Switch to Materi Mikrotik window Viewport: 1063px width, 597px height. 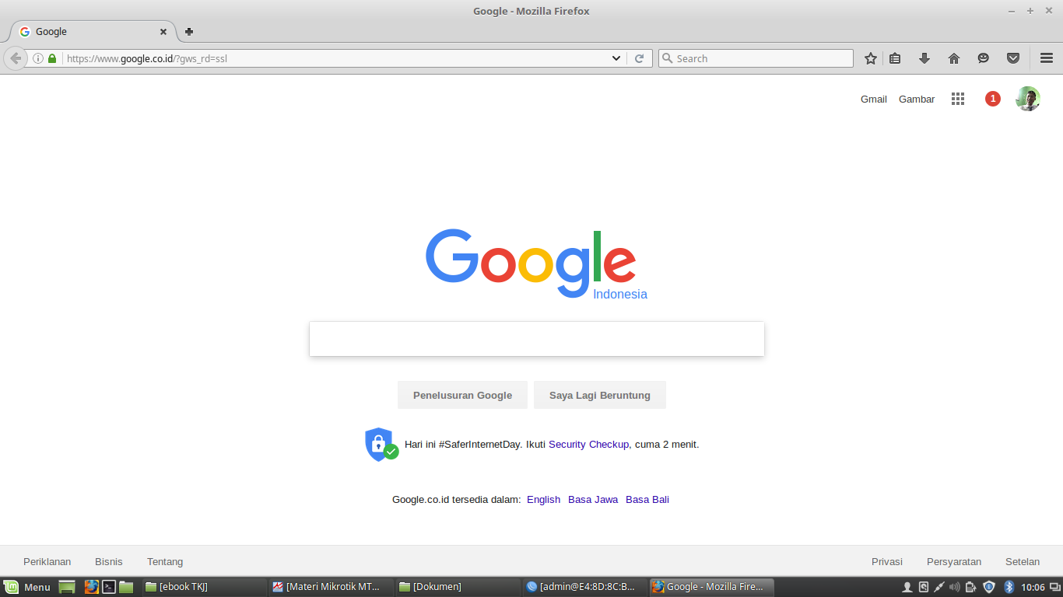330,587
